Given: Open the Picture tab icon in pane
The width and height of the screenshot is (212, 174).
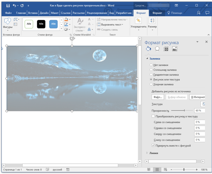Looking at the screenshot, I should pyautogui.click(x=175, y=49).
